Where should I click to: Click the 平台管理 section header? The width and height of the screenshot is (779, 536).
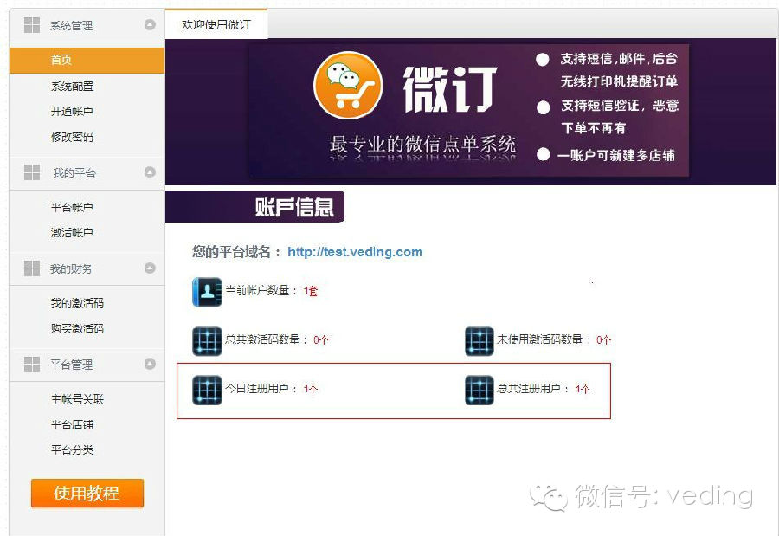[x=87, y=365]
